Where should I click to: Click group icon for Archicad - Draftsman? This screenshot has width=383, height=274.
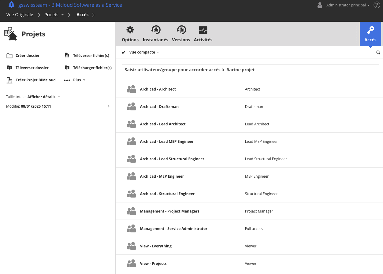(x=131, y=107)
